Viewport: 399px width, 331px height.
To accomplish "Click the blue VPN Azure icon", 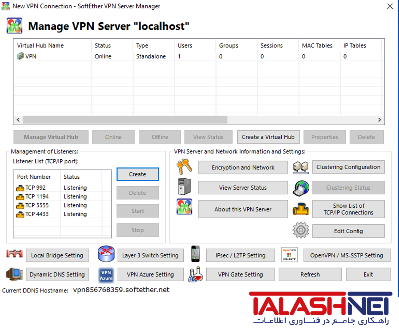I will 106,275.
